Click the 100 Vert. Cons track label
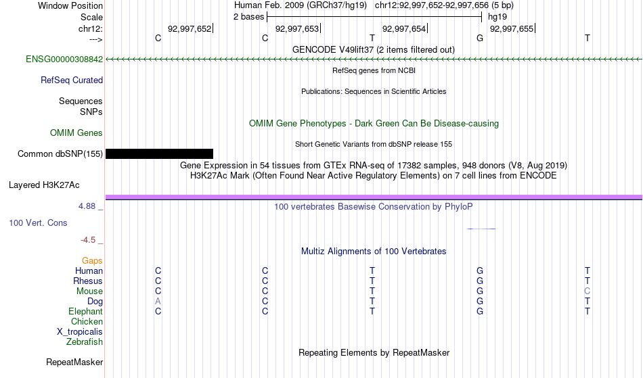 click(38, 222)
